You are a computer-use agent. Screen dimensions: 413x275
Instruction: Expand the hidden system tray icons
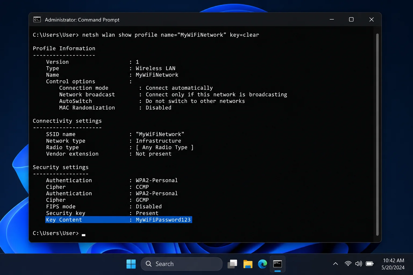(336, 264)
